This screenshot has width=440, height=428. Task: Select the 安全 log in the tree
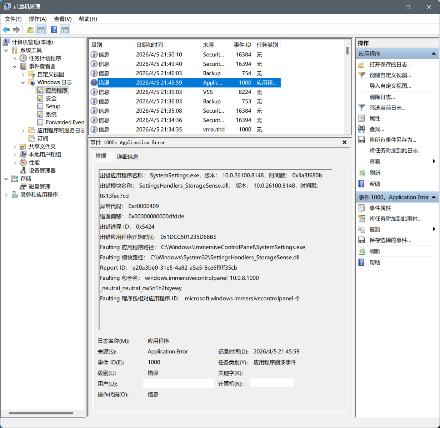(51, 98)
